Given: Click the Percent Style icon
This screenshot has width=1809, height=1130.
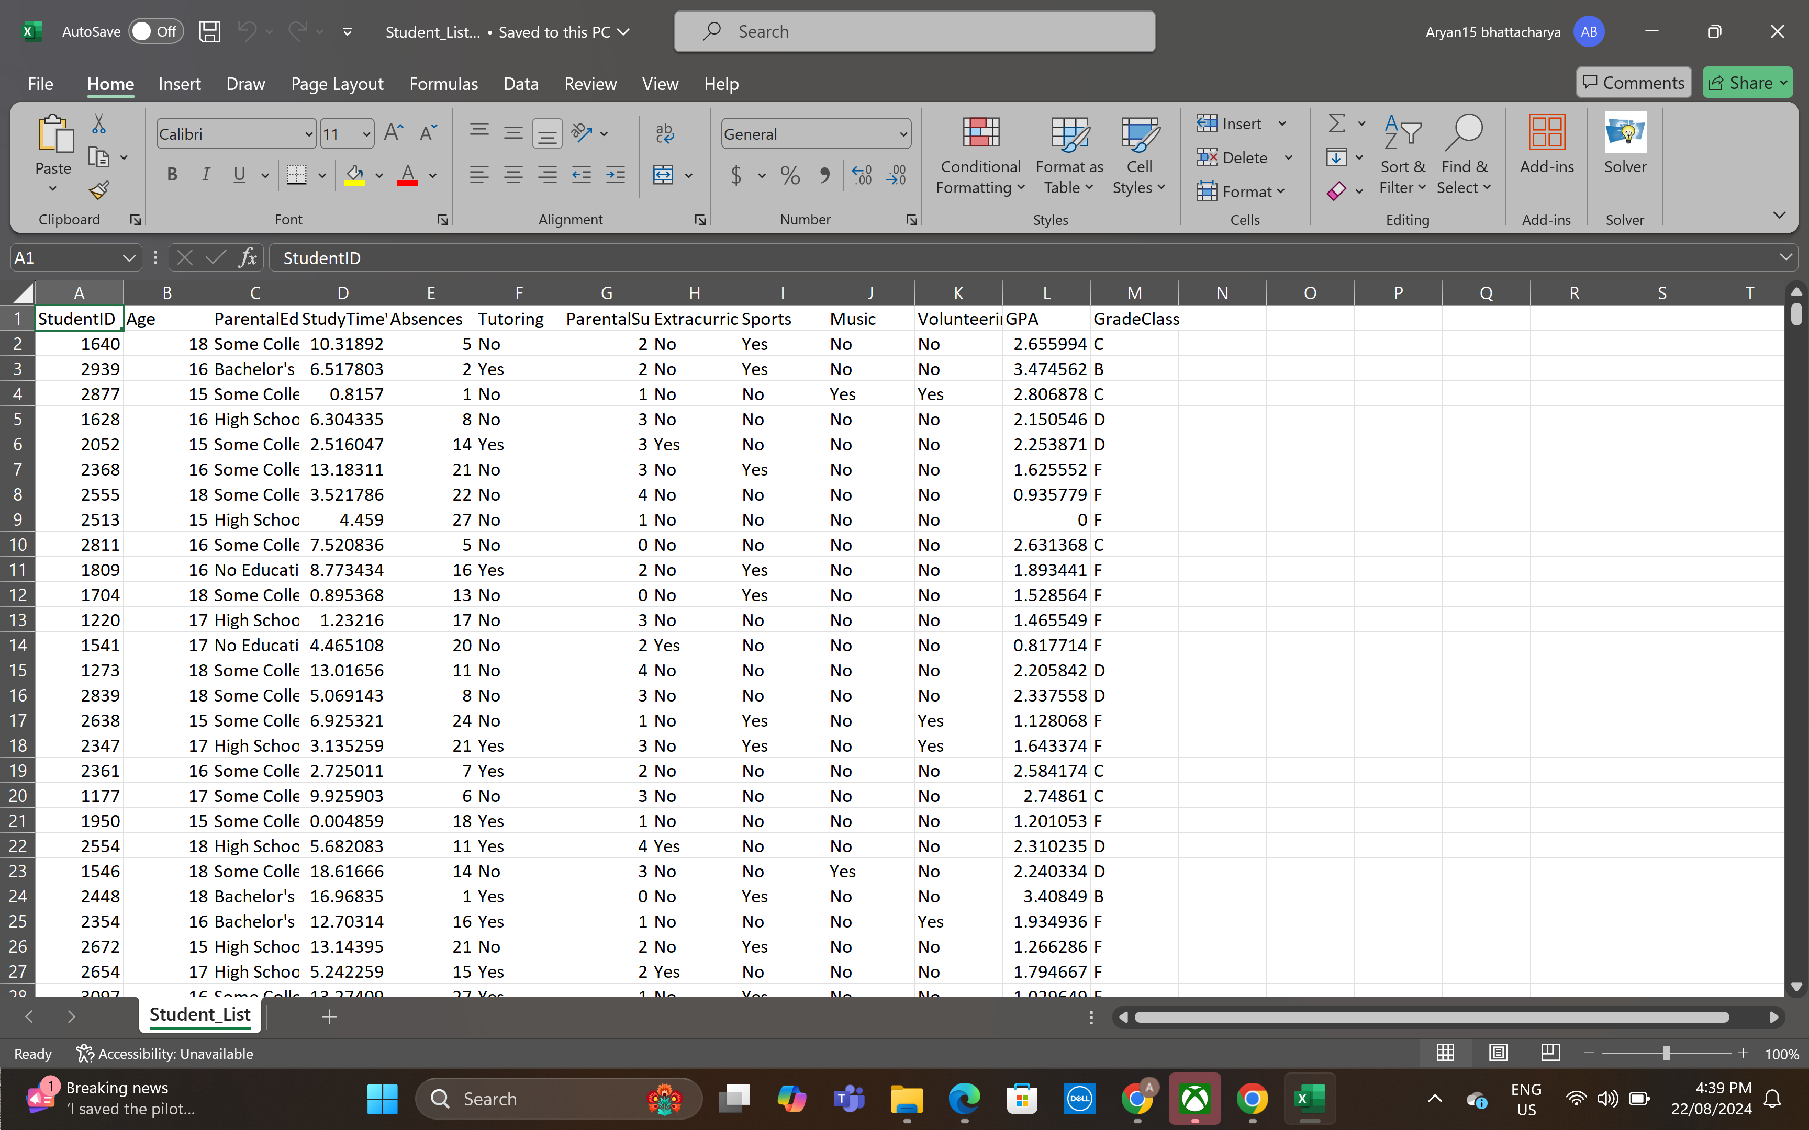Looking at the screenshot, I should click(x=789, y=176).
